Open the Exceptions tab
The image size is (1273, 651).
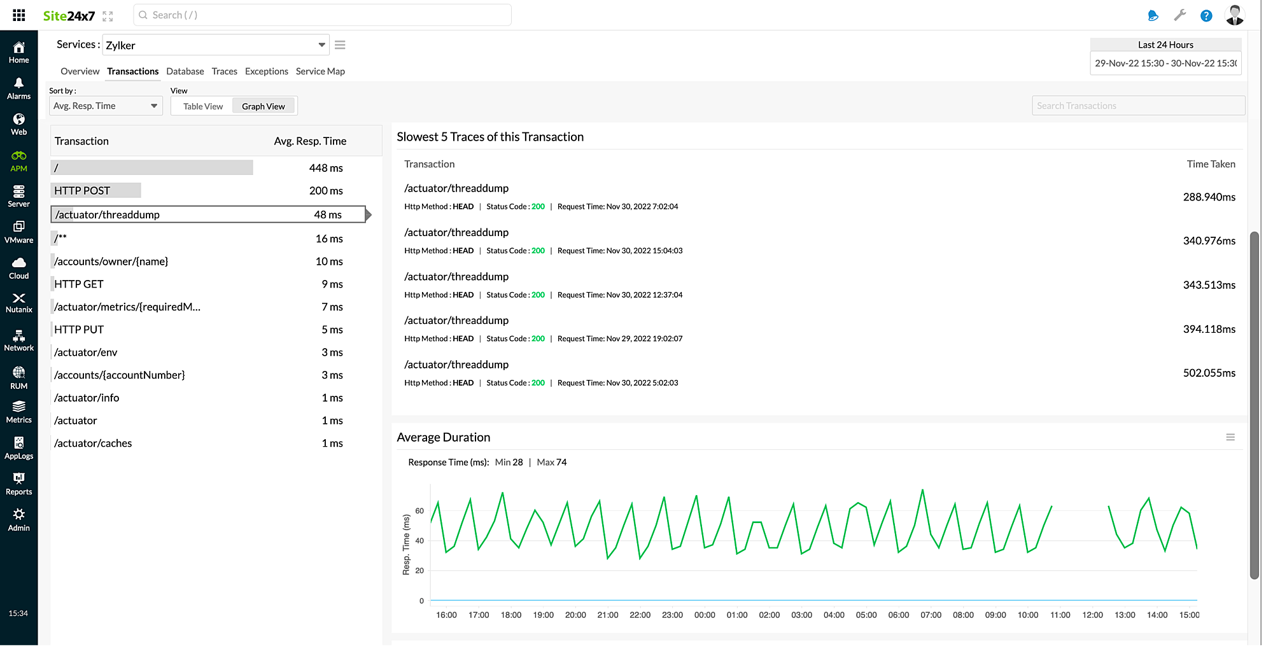266,71
